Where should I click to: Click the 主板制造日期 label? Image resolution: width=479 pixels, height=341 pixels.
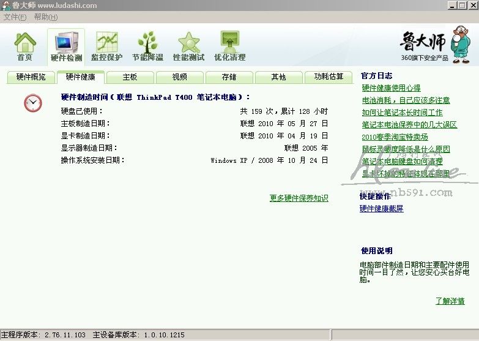(x=85, y=124)
